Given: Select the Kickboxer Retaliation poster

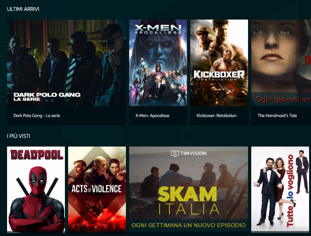Looking at the screenshot, I should (x=219, y=63).
